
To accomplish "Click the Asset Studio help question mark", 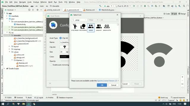I will pyautogui.click(x=50, y=84).
